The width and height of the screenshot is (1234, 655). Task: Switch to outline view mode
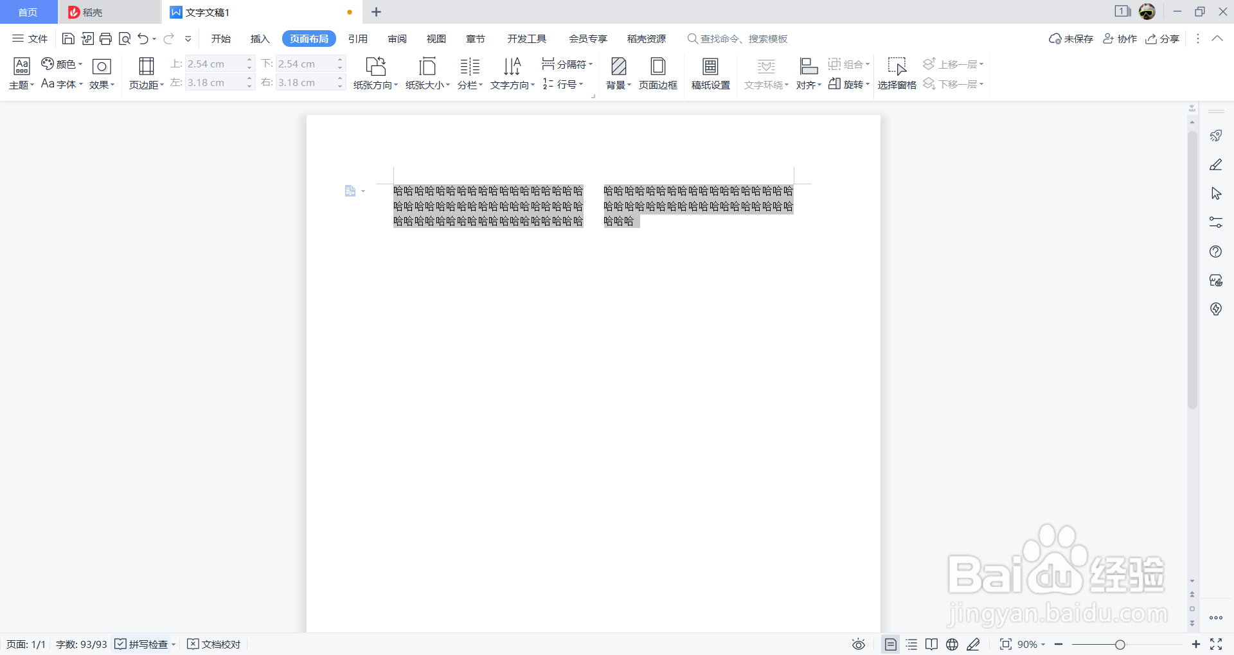coord(911,644)
